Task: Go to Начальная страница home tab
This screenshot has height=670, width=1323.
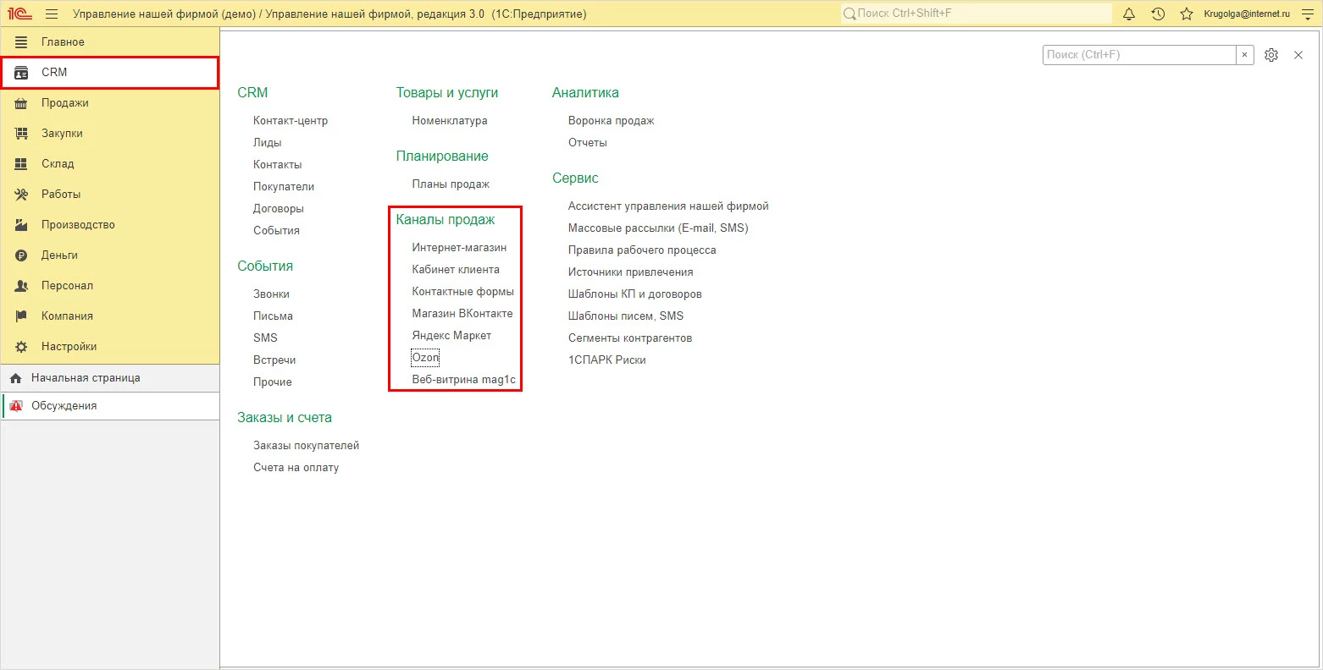Action: click(110, 378)
